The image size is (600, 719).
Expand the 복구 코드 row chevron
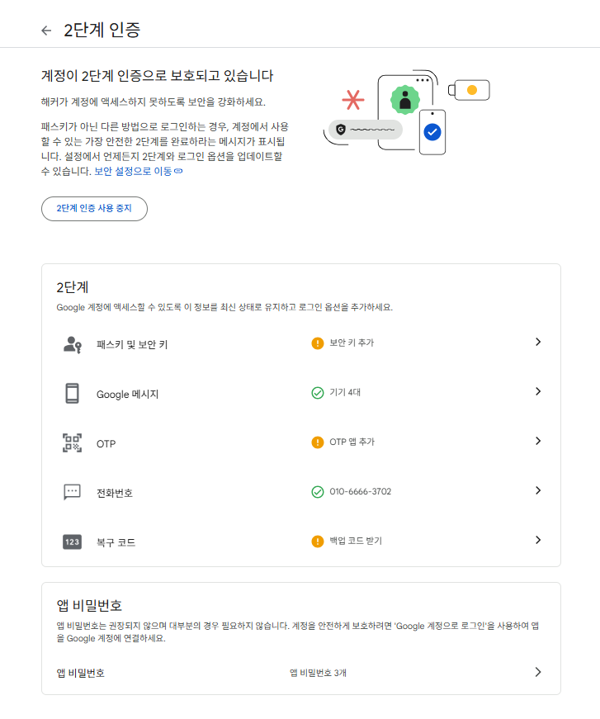click(538, 540)
